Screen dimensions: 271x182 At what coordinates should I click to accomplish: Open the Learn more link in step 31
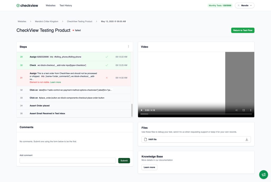56,82
